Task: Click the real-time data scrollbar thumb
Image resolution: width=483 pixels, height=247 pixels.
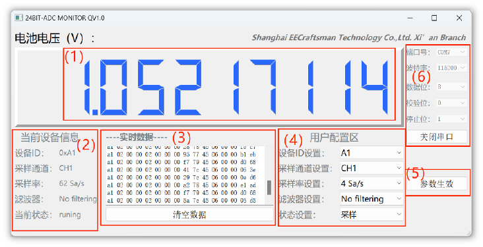Action: point(269,187)
